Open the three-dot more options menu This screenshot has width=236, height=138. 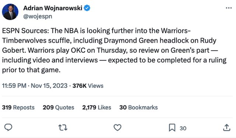point(229,8)
